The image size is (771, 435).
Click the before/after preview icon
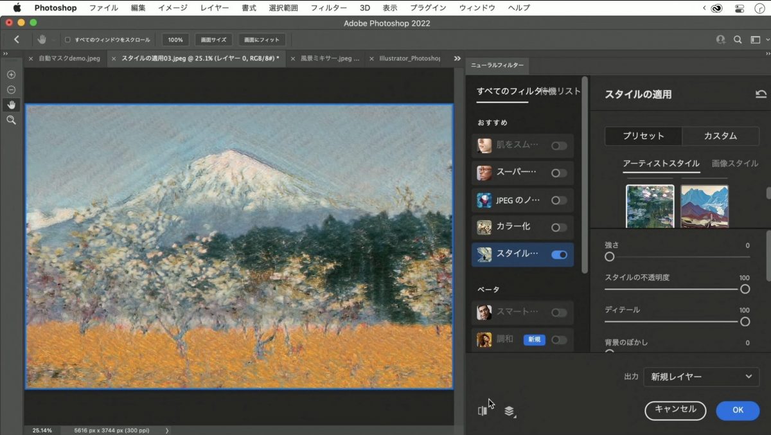[x=483, y=411]
